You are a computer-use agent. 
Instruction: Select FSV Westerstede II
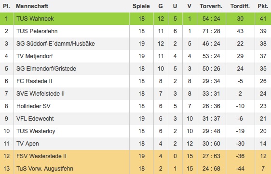(x=41, y=156)
